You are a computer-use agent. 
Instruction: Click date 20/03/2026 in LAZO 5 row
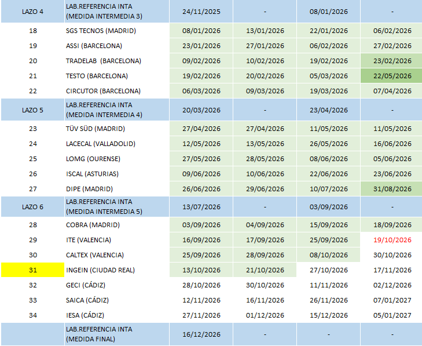click(201, 110)
